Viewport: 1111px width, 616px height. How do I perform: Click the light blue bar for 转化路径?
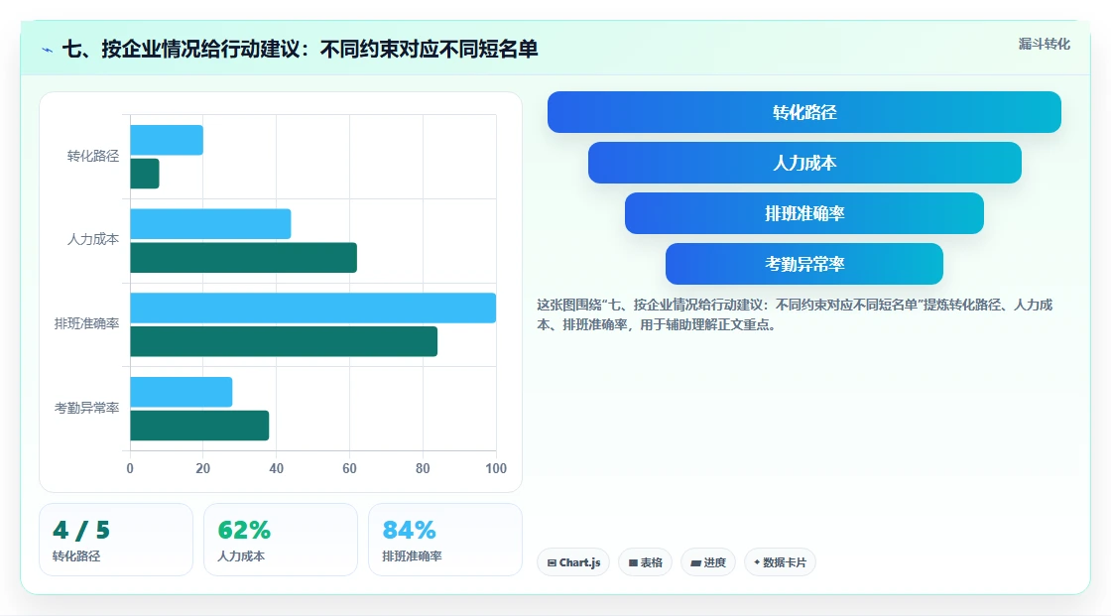click(167, 140)
